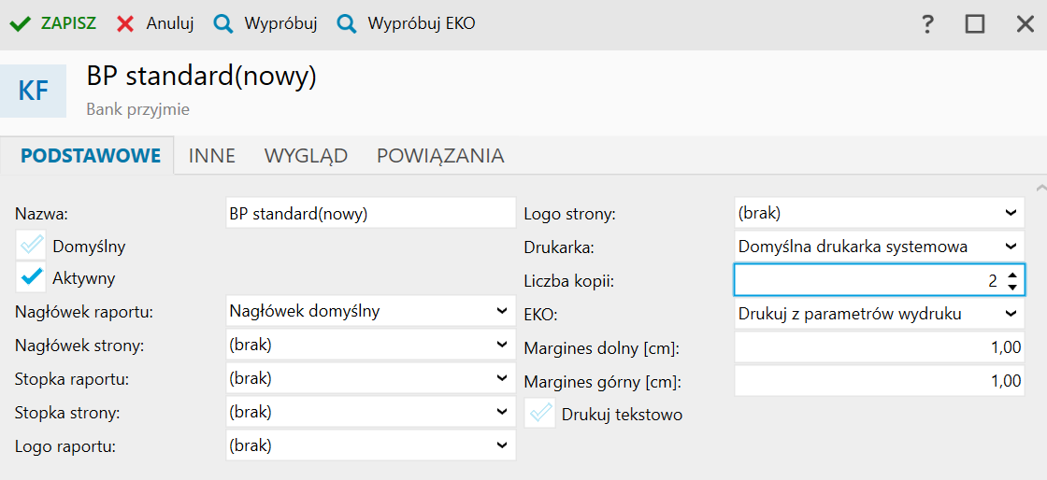Click the ZAPISZ save button label
Screen dimensions: 1047x480
pos(69,24)
